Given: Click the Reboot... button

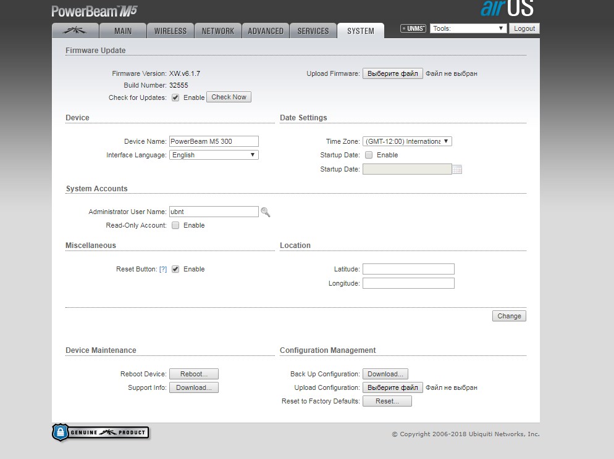Looking at the screenshot, I should coord(194,374).
